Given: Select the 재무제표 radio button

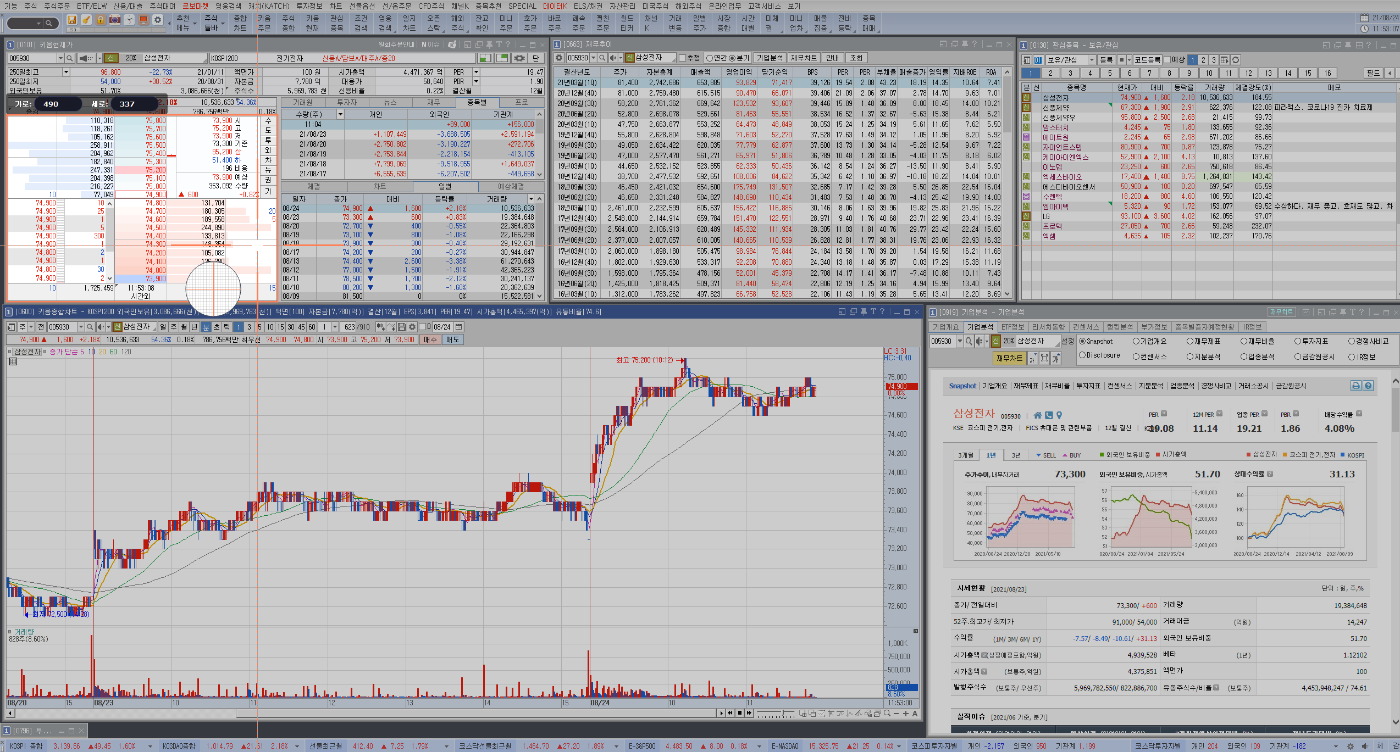Looking at the screenshot, I should click(1190, 341).
